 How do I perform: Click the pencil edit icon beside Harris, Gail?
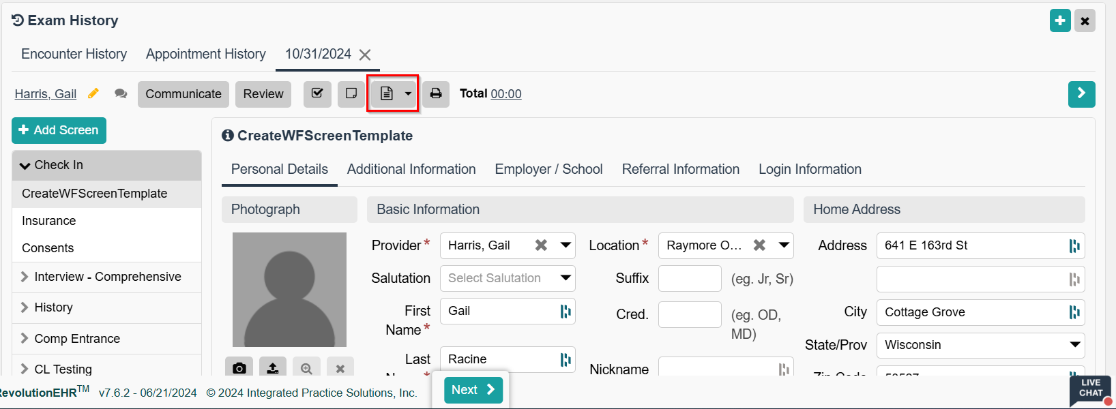click(x=93, y=93)
